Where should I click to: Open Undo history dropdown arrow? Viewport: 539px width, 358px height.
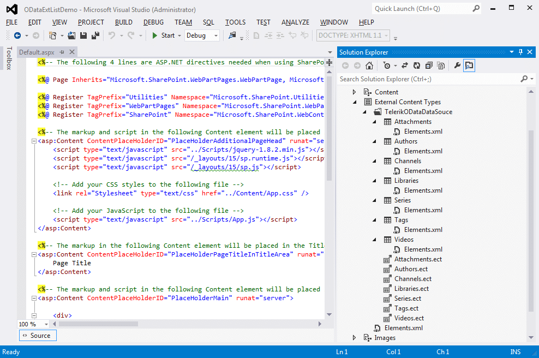click(121, 36)
